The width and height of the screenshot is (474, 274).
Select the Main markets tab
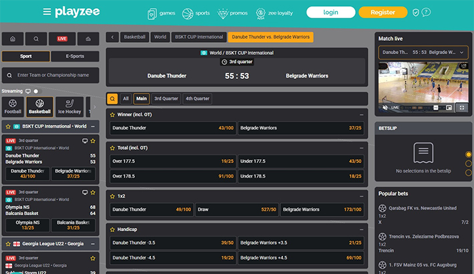click(141, 99)
